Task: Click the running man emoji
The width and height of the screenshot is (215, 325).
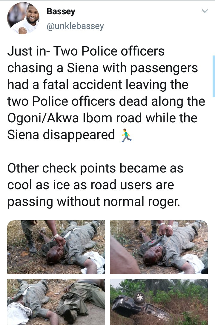Action: point(126,135)
